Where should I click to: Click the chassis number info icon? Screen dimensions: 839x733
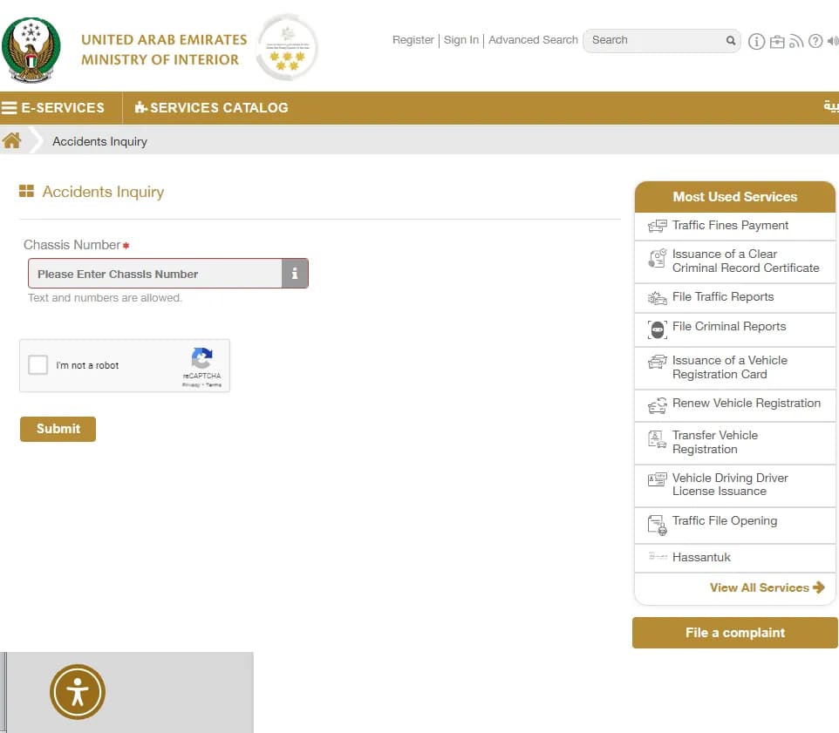coord(295,274)
